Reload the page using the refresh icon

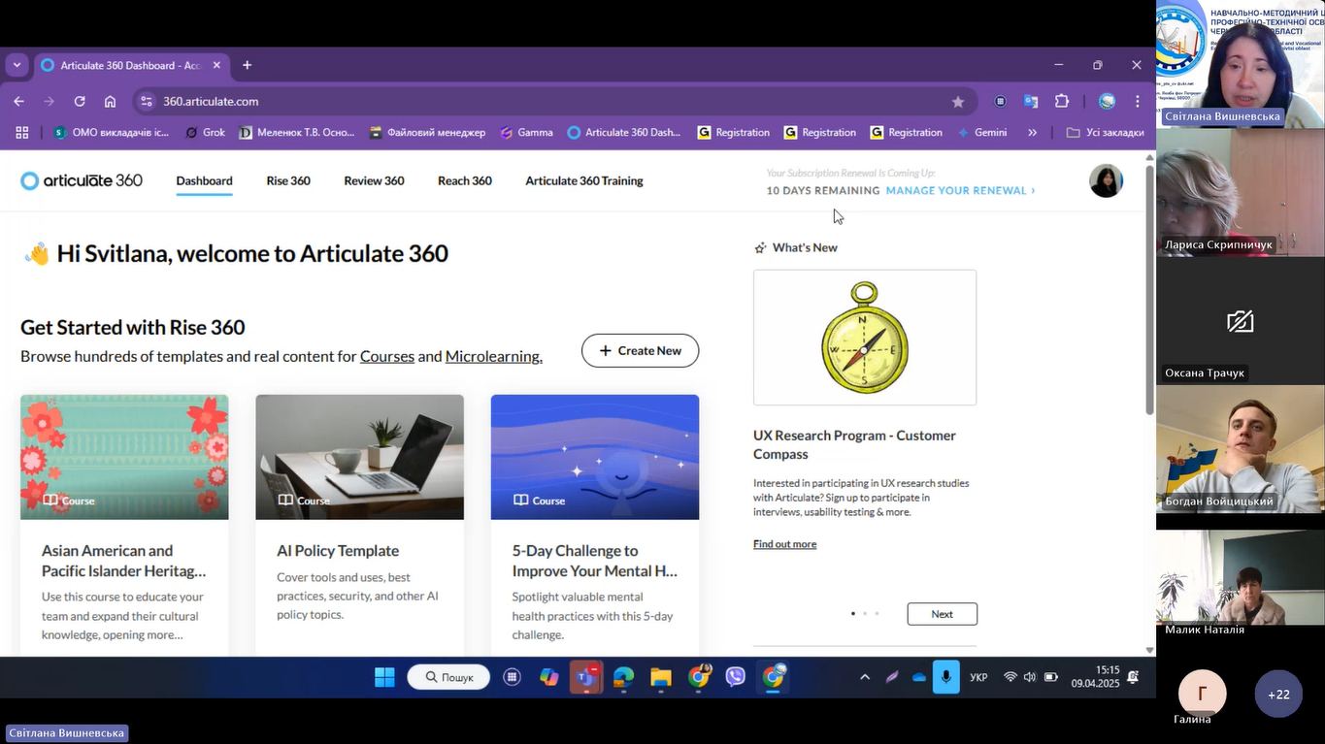click(80, 102)
